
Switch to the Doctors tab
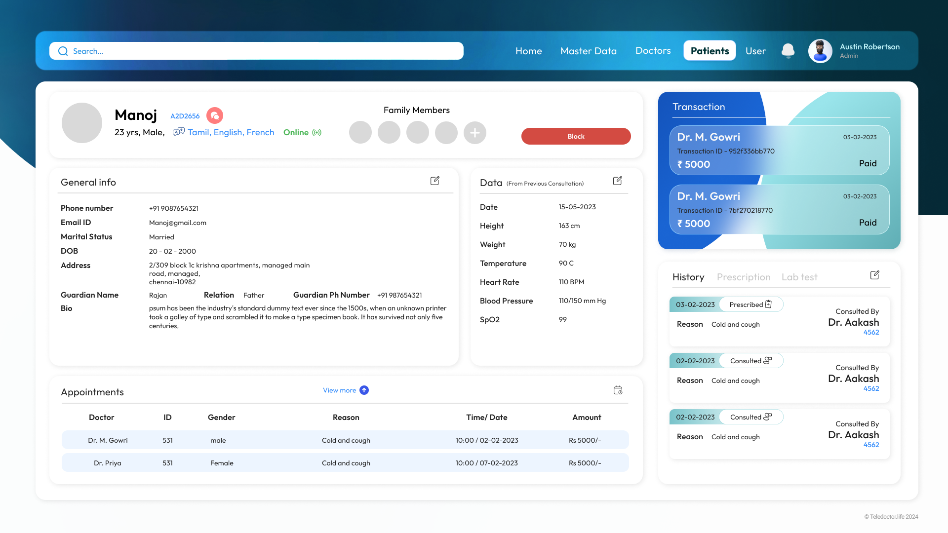[653, 50]
